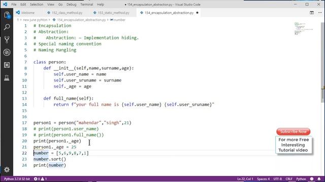This screenshot has width=325, height=182.
Task: Open the Manage gear icon
Action: [x=7, y=170]
